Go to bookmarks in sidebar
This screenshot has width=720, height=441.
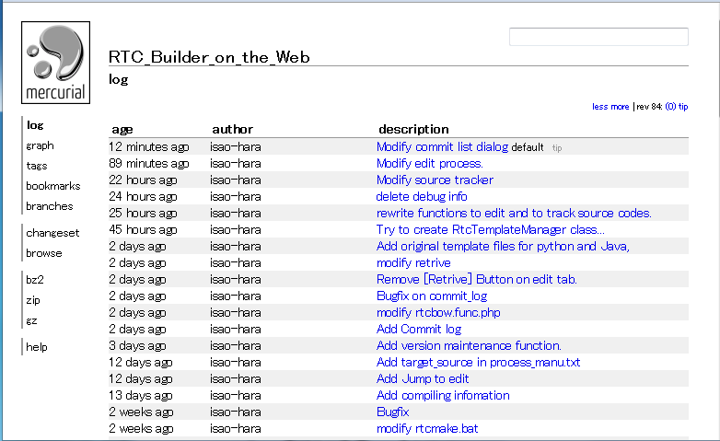tap(53, 186)
